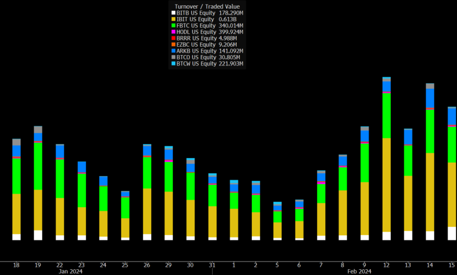Click the 'ARKB US Equity' legend label

tap(196, 51)
